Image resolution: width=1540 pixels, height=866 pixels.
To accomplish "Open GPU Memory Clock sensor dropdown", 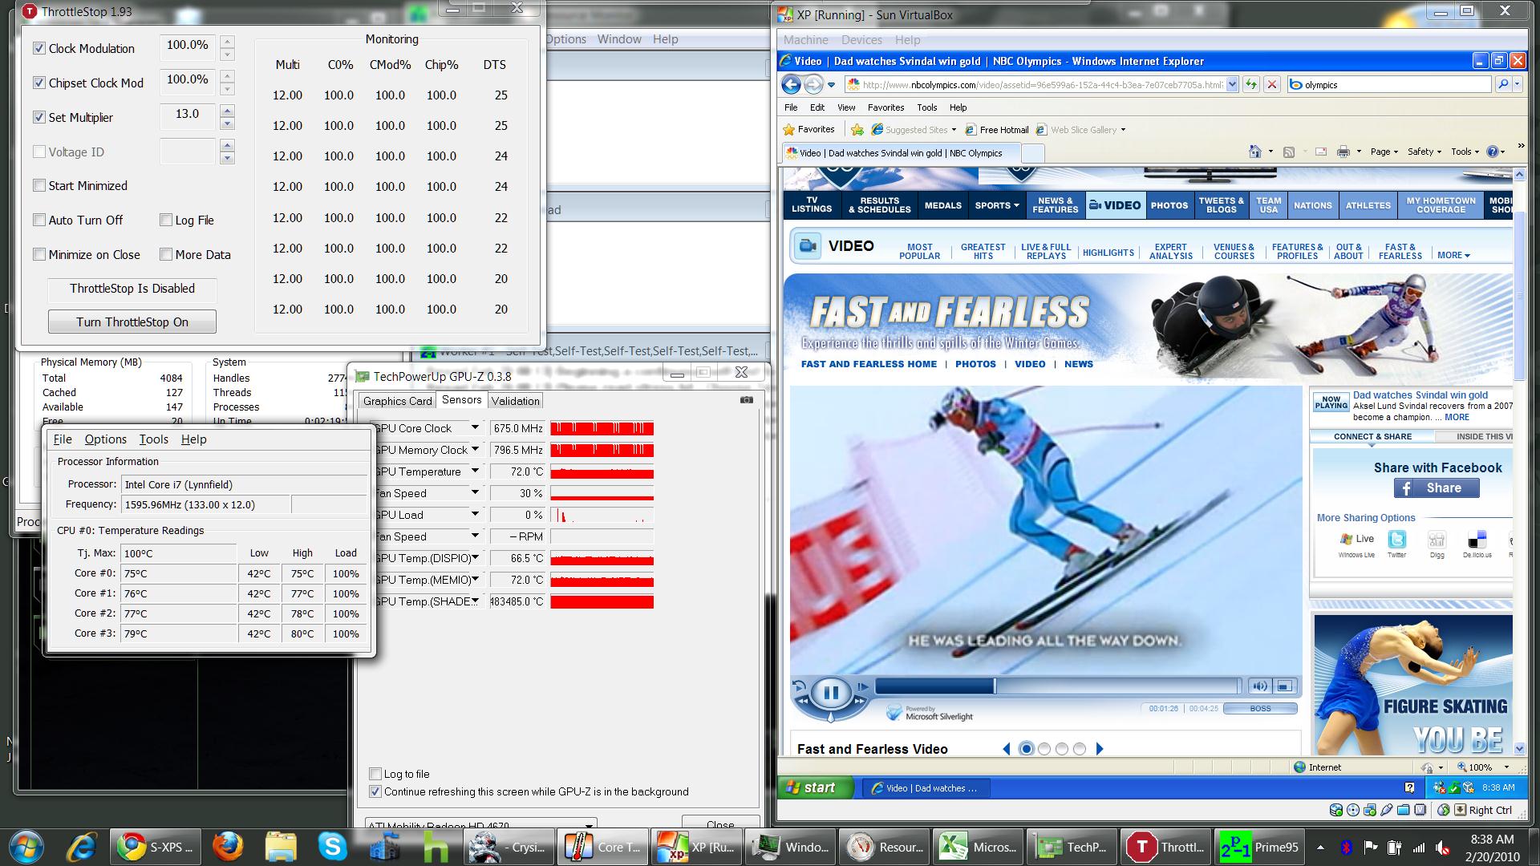I will [x=475, y=450].
